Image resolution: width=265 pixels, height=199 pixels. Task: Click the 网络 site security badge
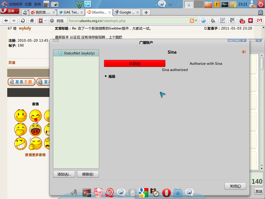tap(57, 21)
